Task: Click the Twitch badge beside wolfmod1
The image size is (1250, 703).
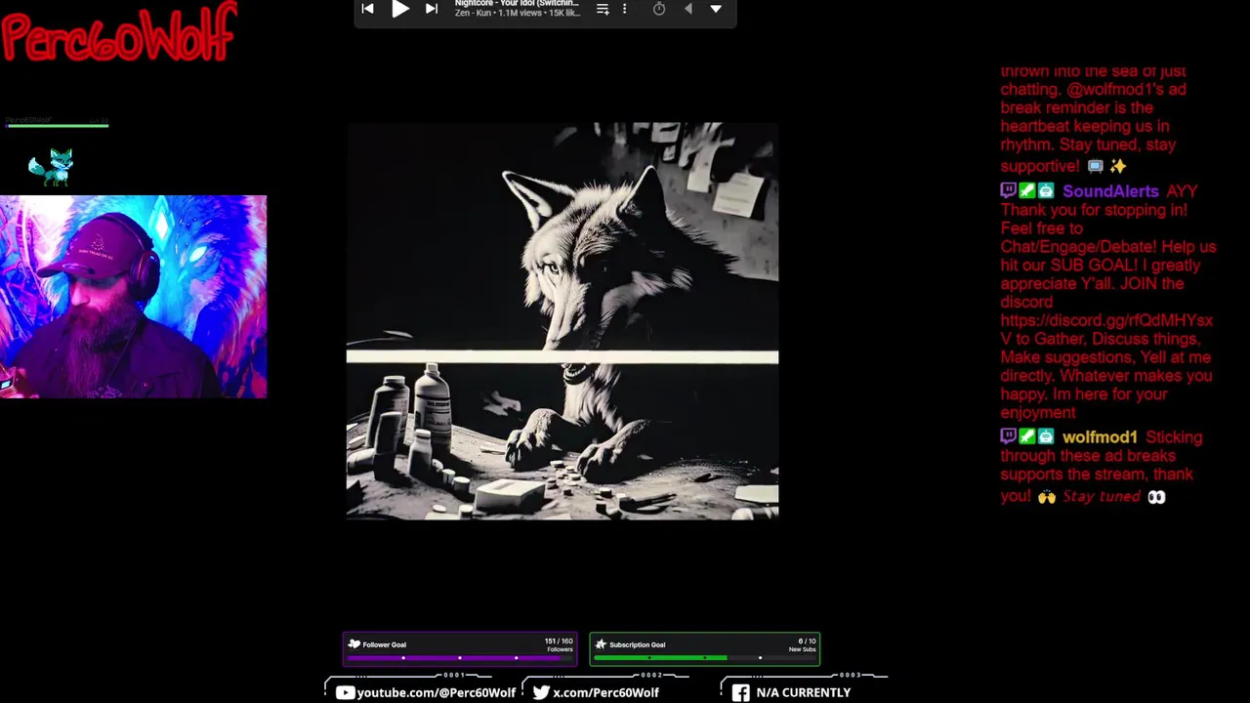Action: [x=1009, y=437]
